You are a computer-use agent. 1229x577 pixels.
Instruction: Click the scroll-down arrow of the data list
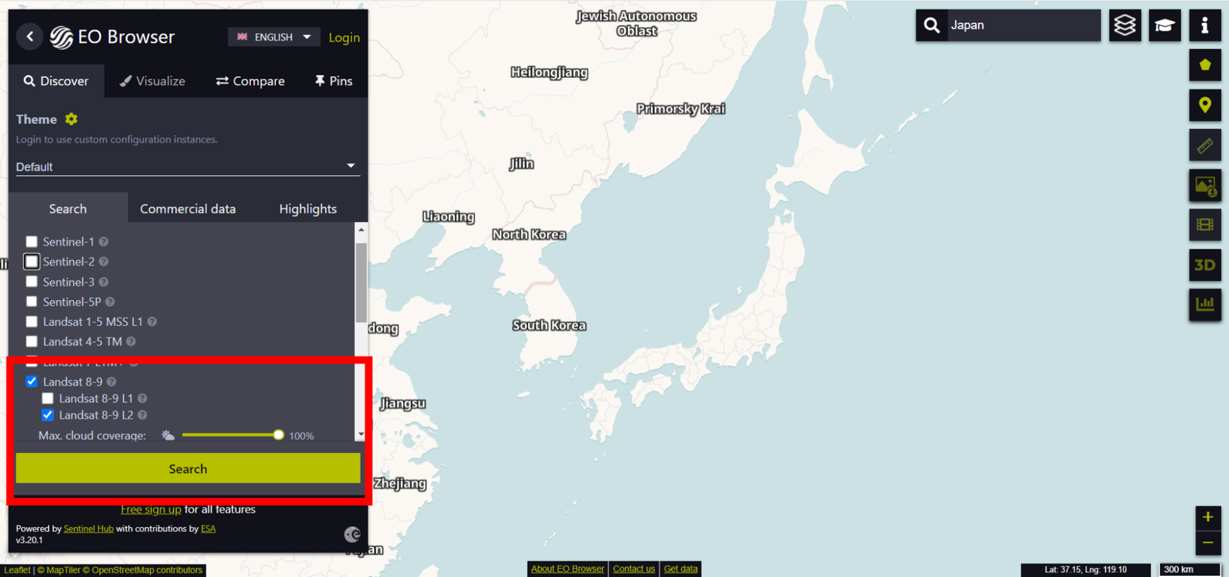[x=361, y=435]
